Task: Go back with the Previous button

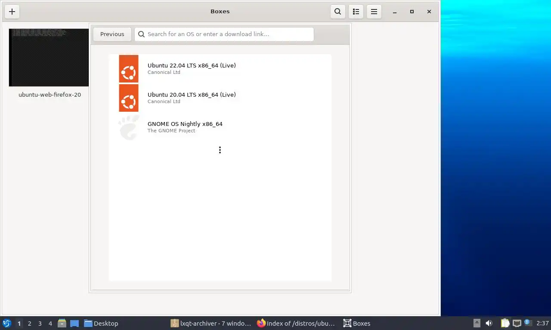Action: click(x=112, y=34)
